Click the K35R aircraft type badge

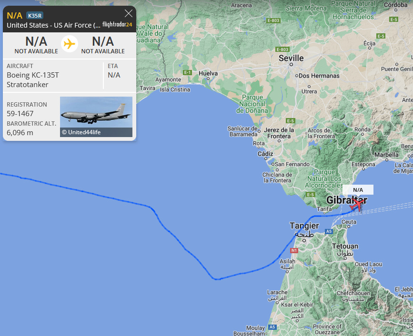click(x=35, y=16)
